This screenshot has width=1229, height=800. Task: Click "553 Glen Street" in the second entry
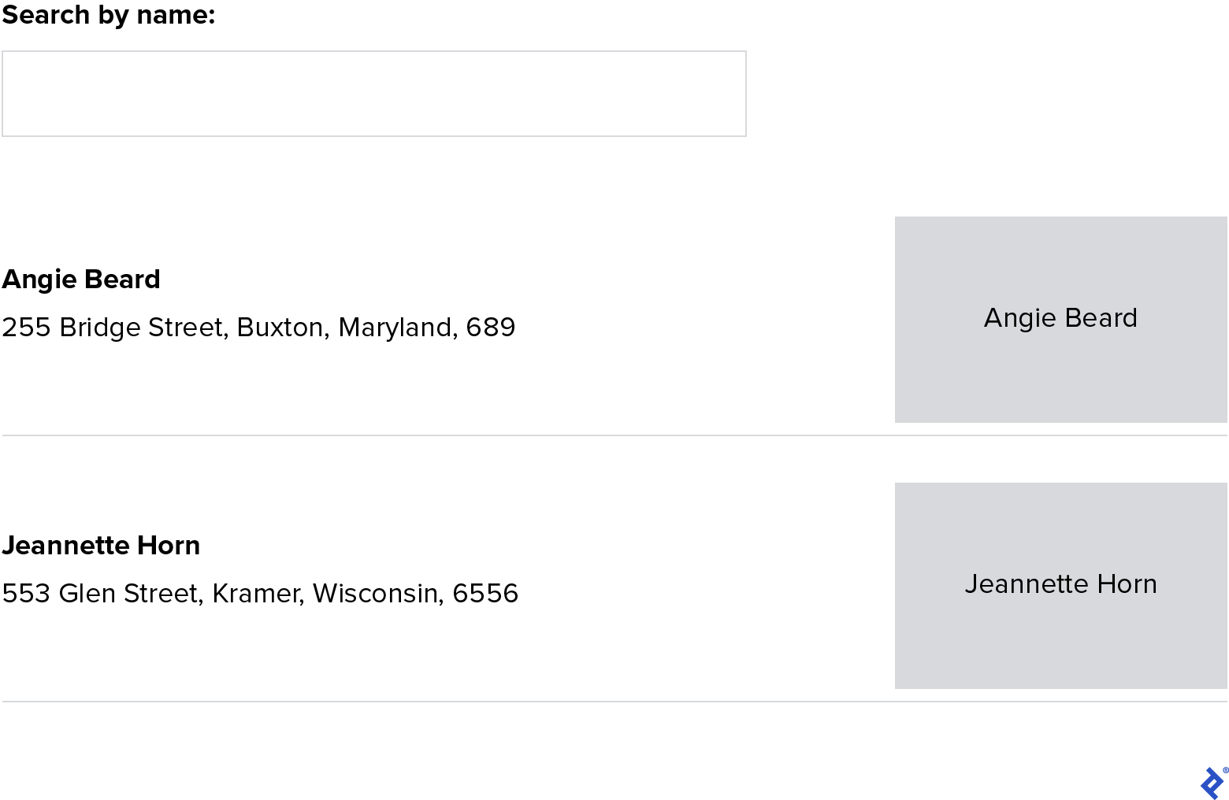point(98,593)
